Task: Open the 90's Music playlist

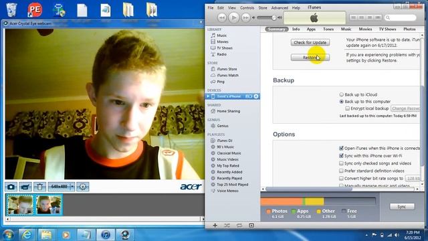Action: [x=225, y=147]
